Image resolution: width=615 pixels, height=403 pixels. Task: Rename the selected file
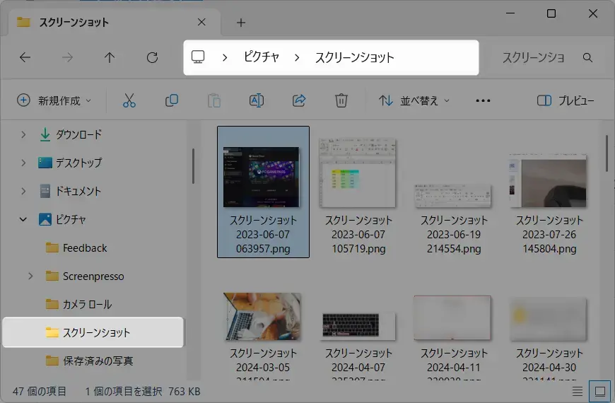pos(256,100)
